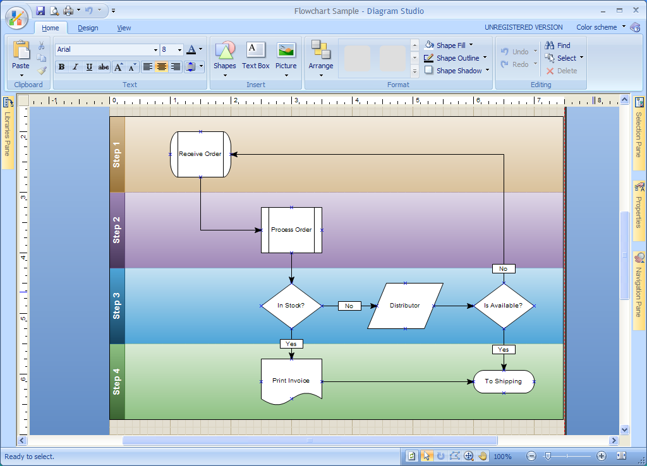
Task: Toggle italic formatting
Action: pos(75,67)
